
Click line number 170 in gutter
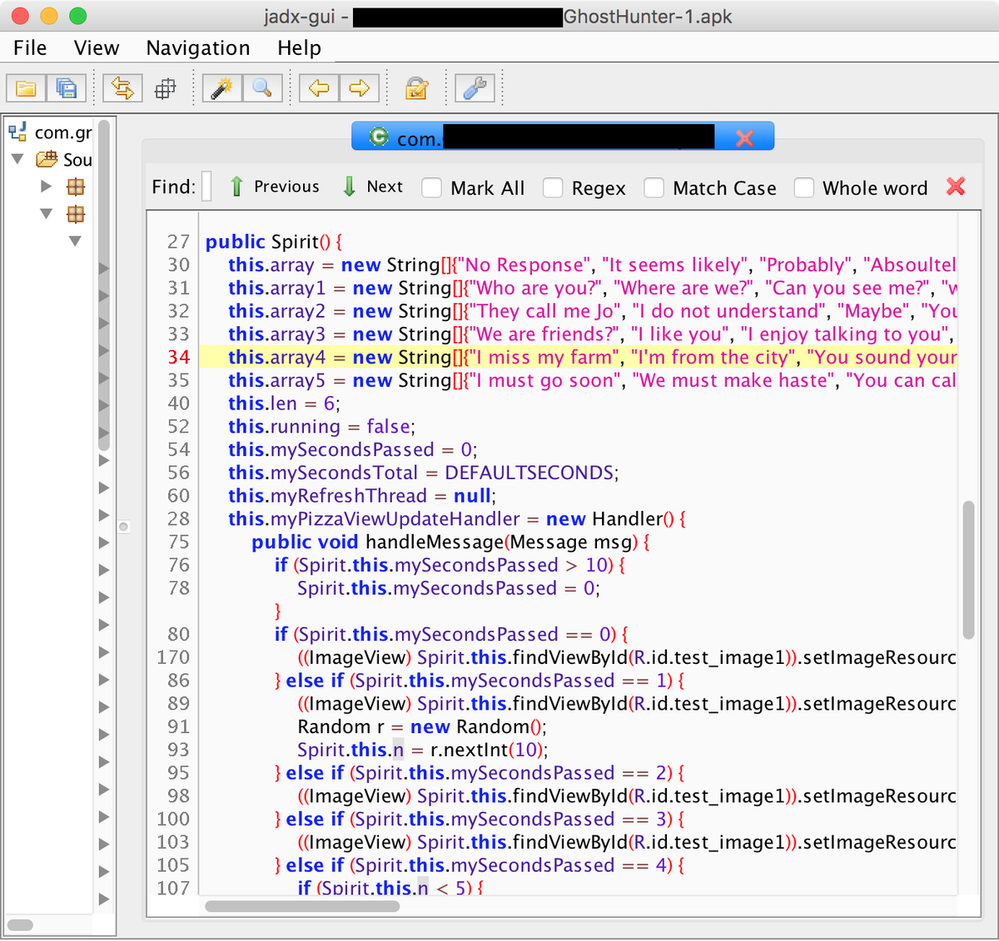click(x=173, y=657)
